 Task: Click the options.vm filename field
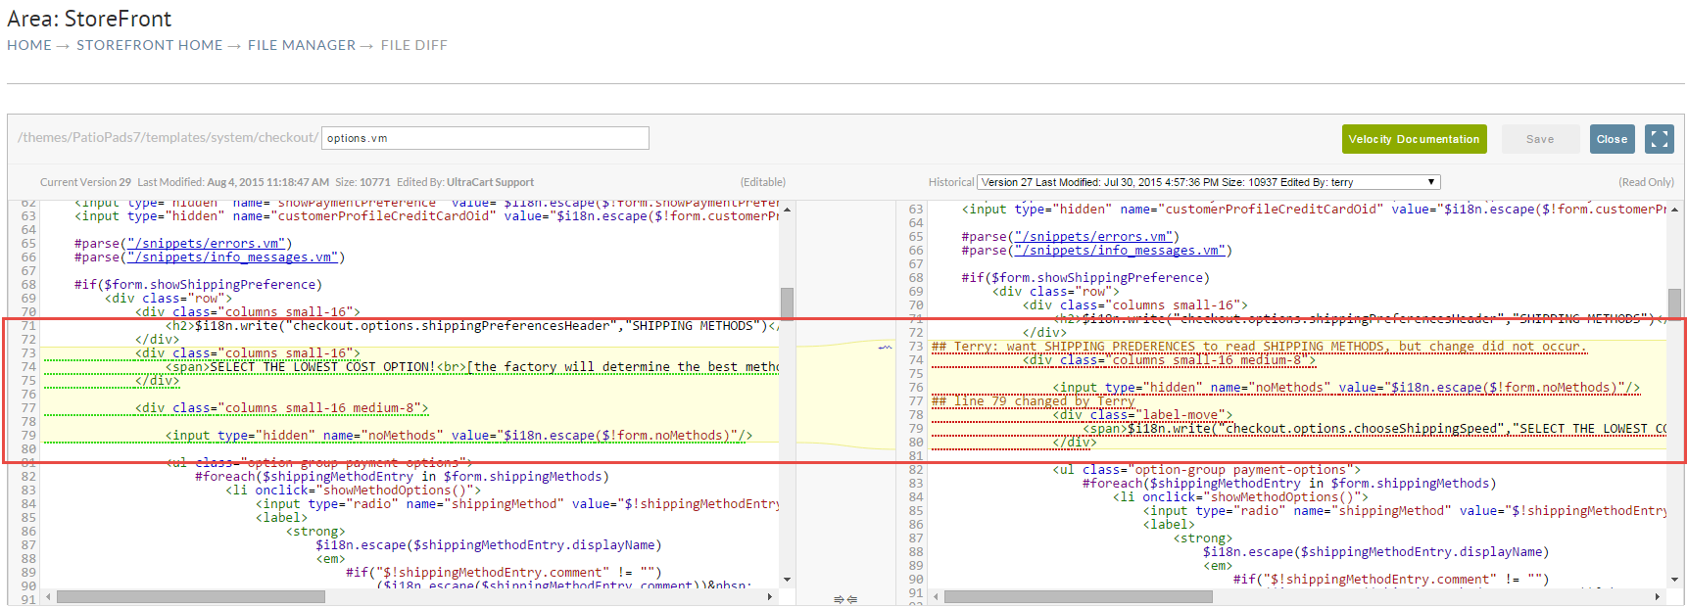tap(485, 138)
